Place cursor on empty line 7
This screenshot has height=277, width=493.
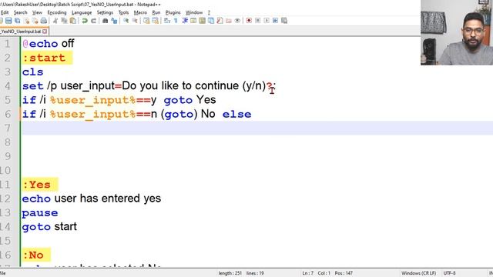tap(257, 128)
